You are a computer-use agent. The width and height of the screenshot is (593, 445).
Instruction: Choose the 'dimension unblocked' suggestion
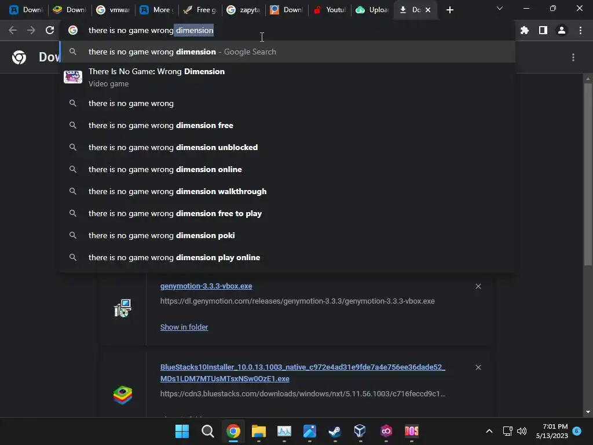tap(287, 147)
